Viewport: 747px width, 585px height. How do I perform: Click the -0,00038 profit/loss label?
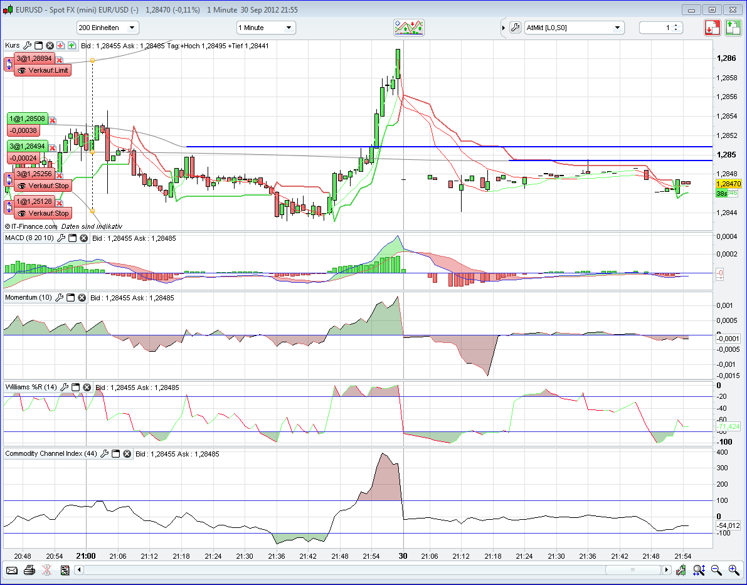(24, 130)
